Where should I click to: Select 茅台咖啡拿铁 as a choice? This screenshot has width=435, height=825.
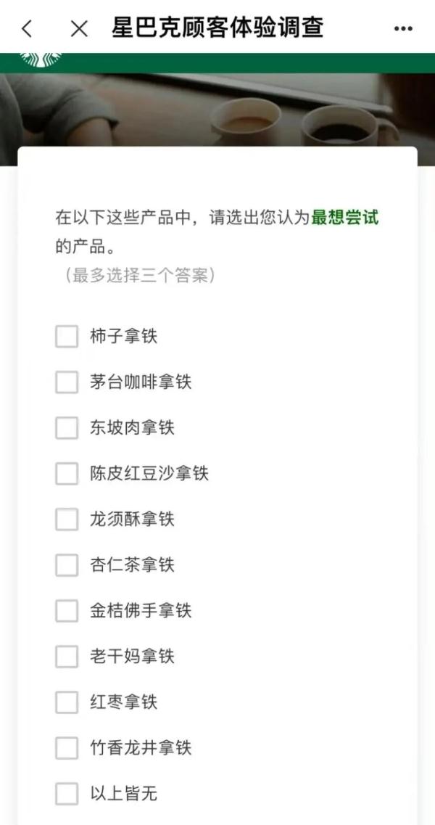66,382
